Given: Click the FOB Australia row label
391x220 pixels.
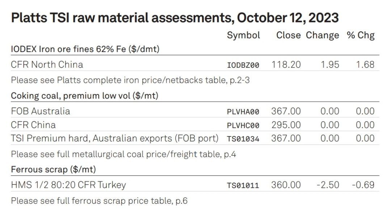Looking at the screenshot, I should point(41,111).
